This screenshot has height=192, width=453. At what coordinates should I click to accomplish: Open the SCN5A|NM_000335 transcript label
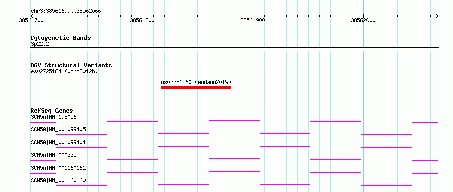click(x=53, y=155)
